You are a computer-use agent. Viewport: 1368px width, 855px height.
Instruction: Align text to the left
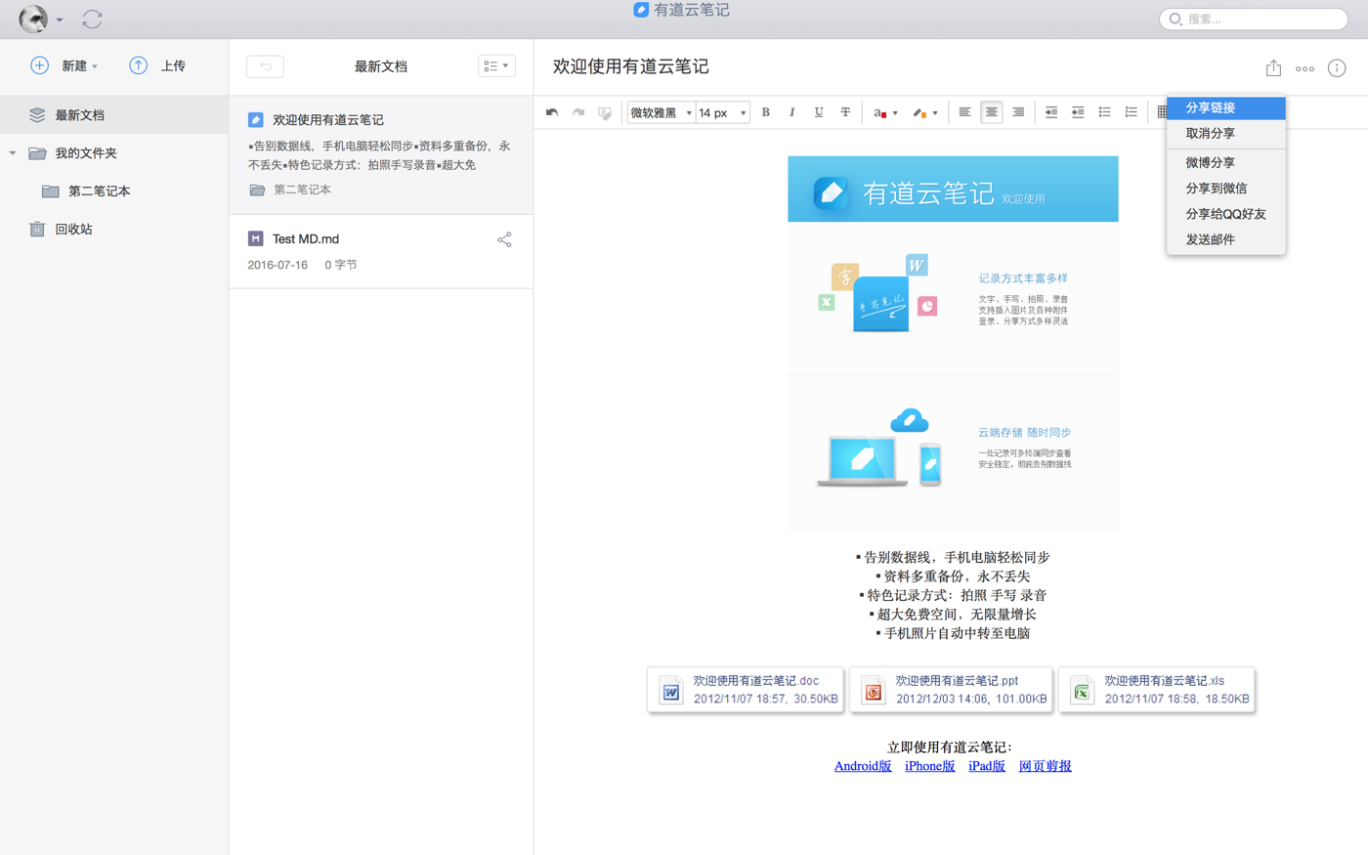coord(964,112)
